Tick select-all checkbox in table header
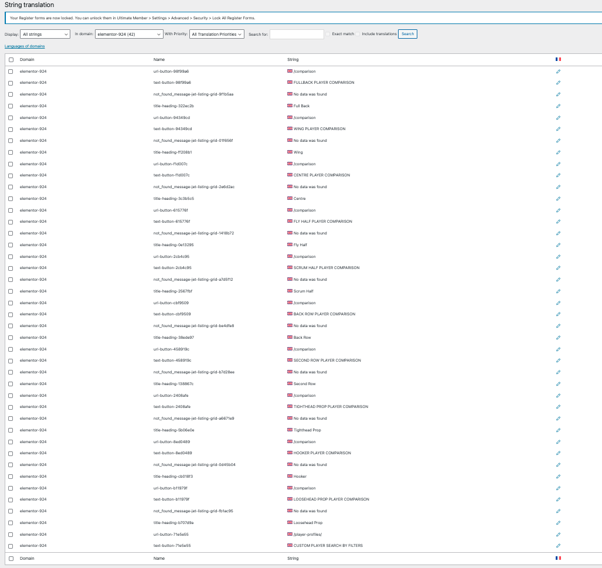The width and height of the screenshot is (602, 568). (11, 60)
